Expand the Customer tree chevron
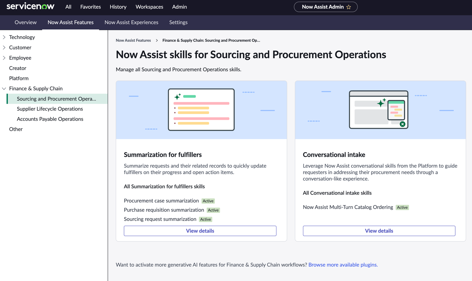The width and height of the screenshot is (472, 281). tap(4, 47)
